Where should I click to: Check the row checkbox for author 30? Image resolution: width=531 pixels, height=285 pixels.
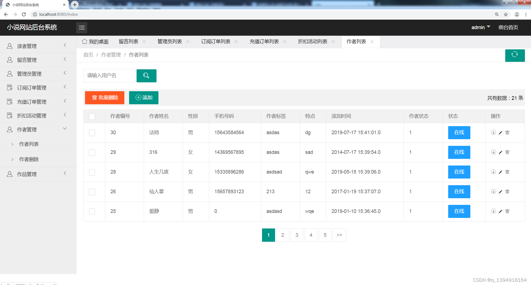pyautogui.click(x=92, y=133)
